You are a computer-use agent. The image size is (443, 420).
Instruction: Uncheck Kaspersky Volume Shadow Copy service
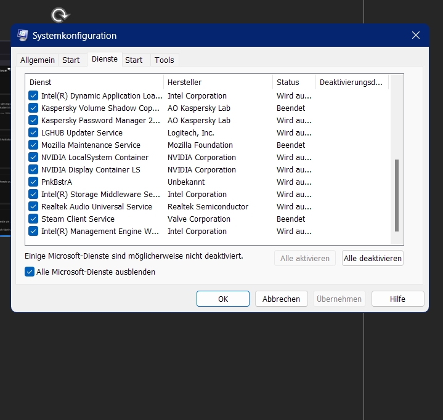[x=33, y=108]
